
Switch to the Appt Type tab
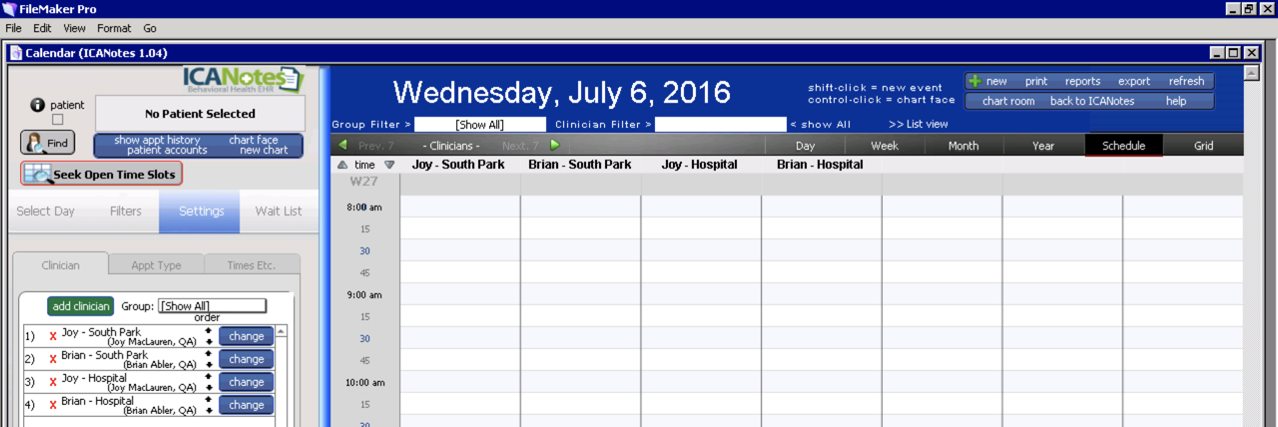click(156, 265)
